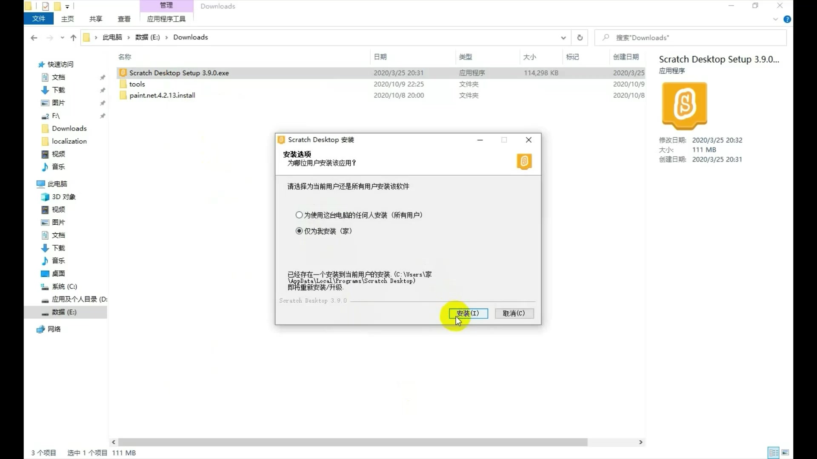Click the 安装(I) install button
Screen dimensions: 817x459
(x=468, y=313)
